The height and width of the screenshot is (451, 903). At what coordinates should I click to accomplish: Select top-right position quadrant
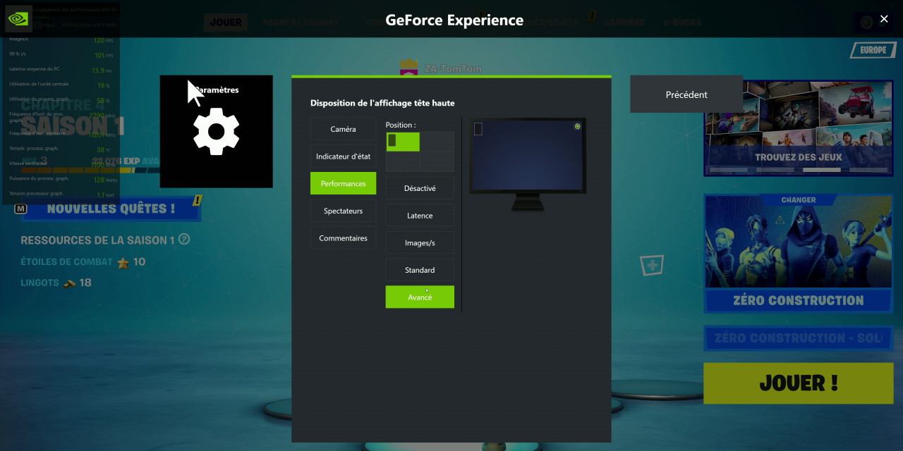point(437,142)
